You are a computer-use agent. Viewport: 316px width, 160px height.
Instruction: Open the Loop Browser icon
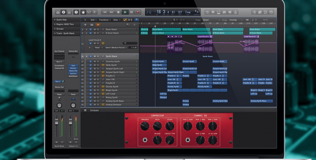click(x=266, y=12)
